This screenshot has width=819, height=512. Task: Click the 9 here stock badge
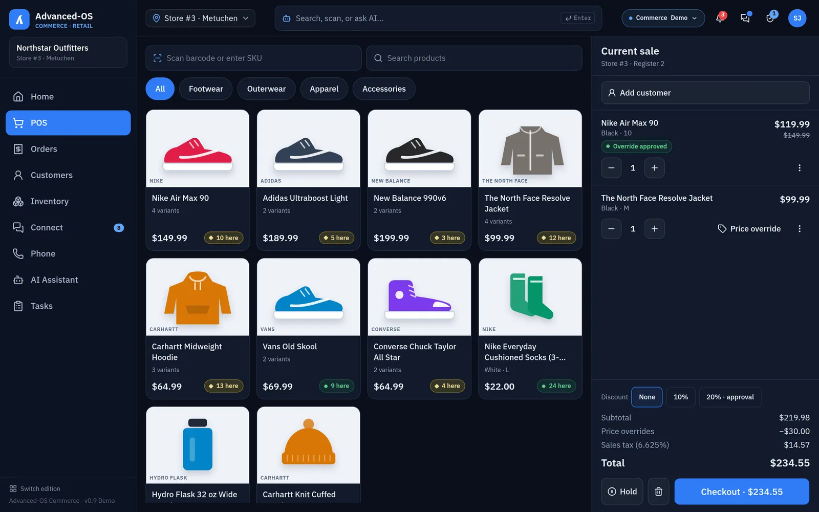[x=336, y=386]
